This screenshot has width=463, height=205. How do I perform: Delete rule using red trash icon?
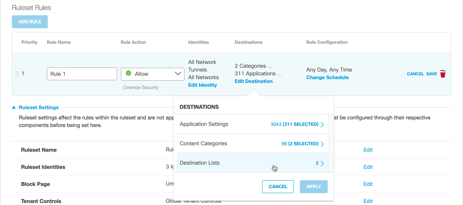443,74
